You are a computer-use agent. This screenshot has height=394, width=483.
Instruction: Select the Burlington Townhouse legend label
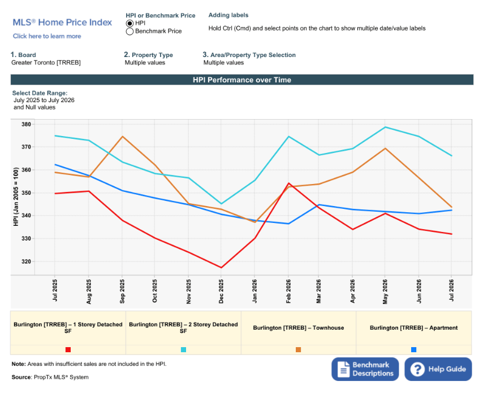point(299,328)
